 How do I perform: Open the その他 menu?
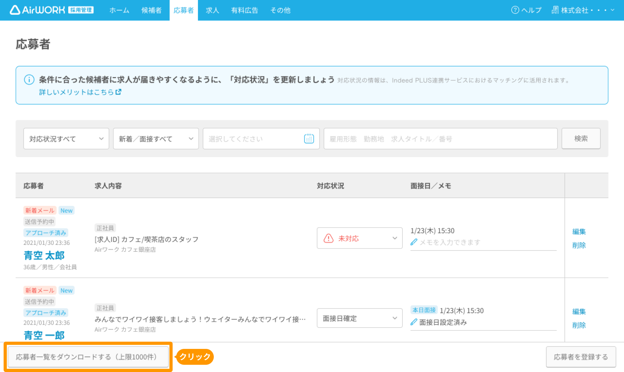pos(281,10)
